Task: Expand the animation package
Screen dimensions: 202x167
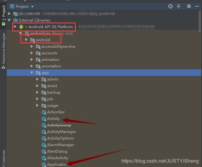Action: point(32,59)
